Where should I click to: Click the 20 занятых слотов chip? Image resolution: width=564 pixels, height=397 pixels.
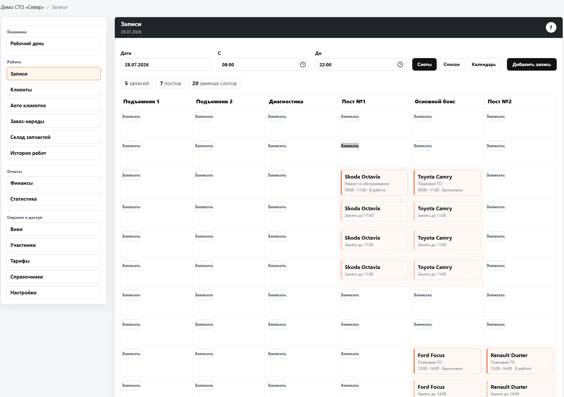pyautogui.click(x=214, y=83)
